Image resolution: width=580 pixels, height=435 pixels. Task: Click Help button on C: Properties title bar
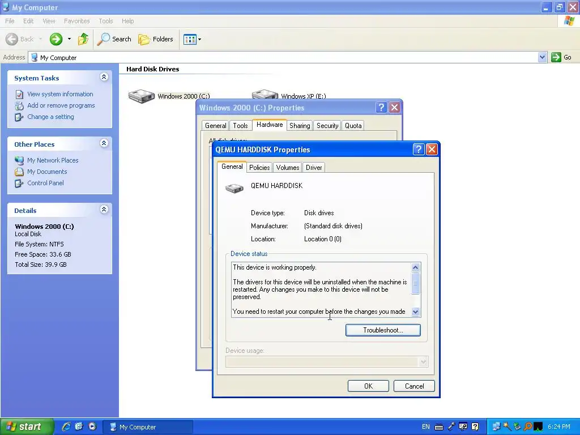(x=381, y=107)
